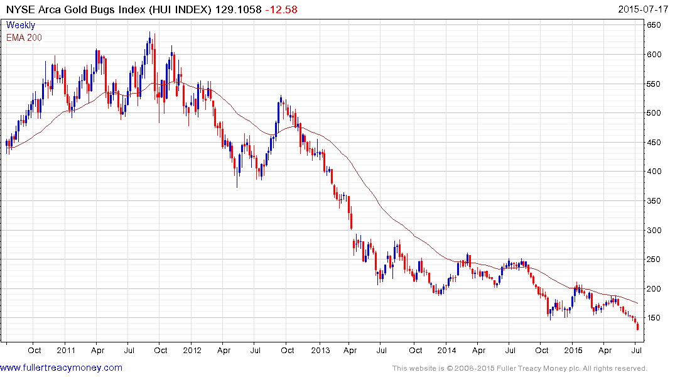675x377 pixels.
Task: Click the 2012 year label on time axis
Action: [192, 350]
